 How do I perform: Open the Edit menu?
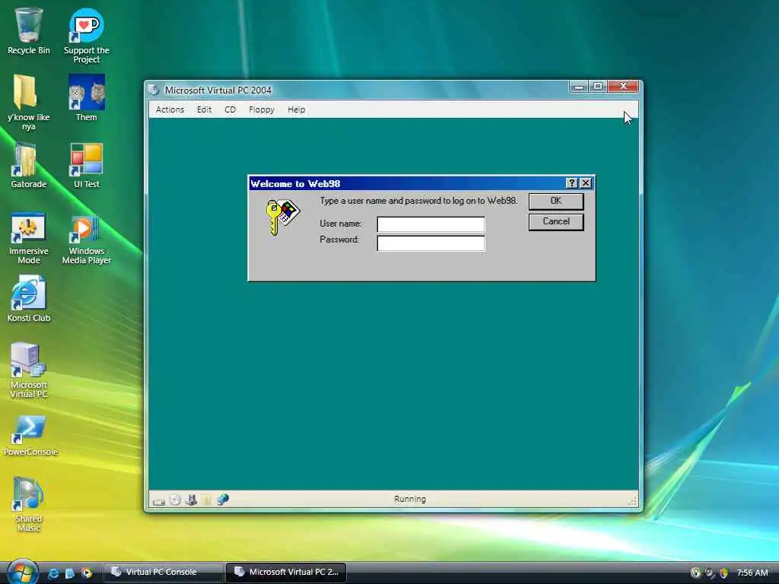204,109
